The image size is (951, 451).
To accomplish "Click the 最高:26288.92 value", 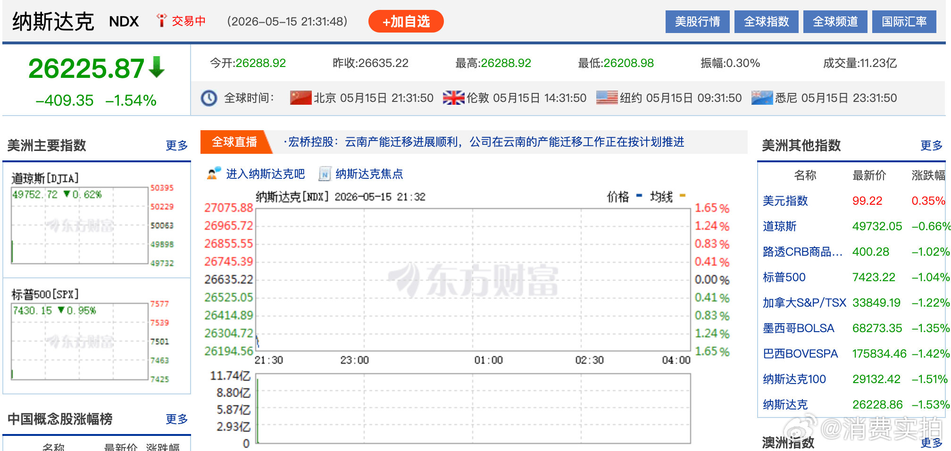I will pyautogui.click(x=493, y=63).
